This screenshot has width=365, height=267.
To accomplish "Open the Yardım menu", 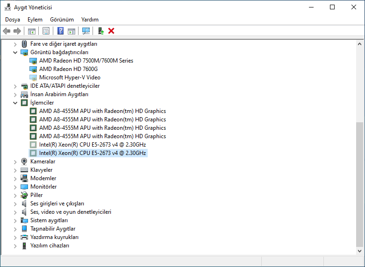I will 90,20.
